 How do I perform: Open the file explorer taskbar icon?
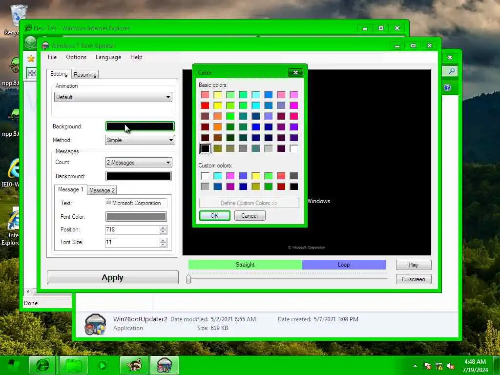coord(74,365)
